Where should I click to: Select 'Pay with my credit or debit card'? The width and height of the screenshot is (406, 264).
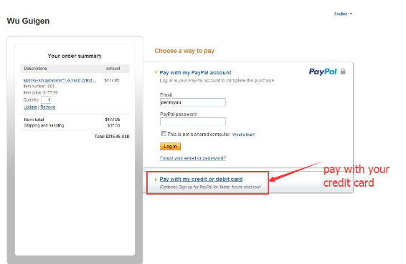(201, 179)
